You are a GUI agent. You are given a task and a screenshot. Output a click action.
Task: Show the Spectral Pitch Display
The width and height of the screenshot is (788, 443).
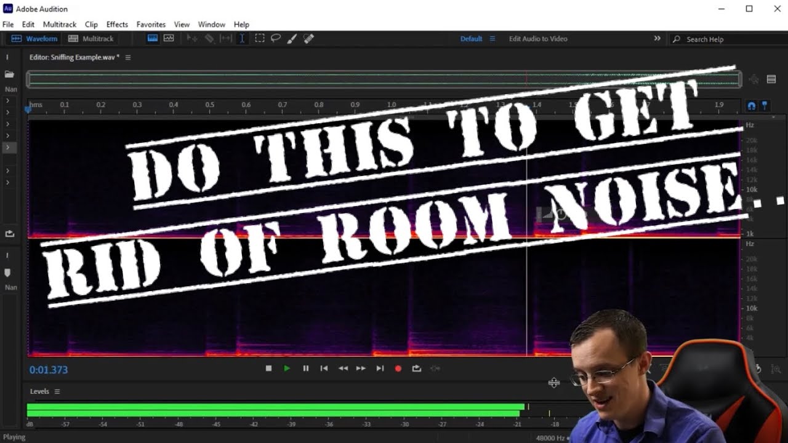tap(169, 39)
